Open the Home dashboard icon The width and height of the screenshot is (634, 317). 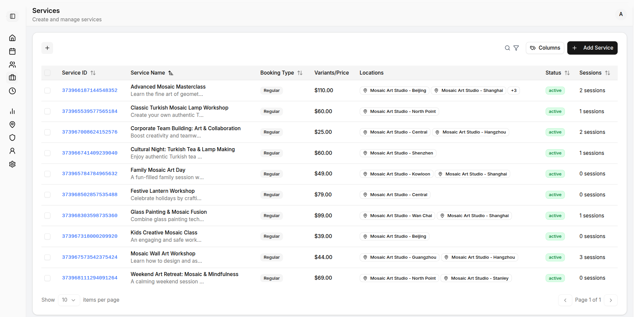point(12,38)
